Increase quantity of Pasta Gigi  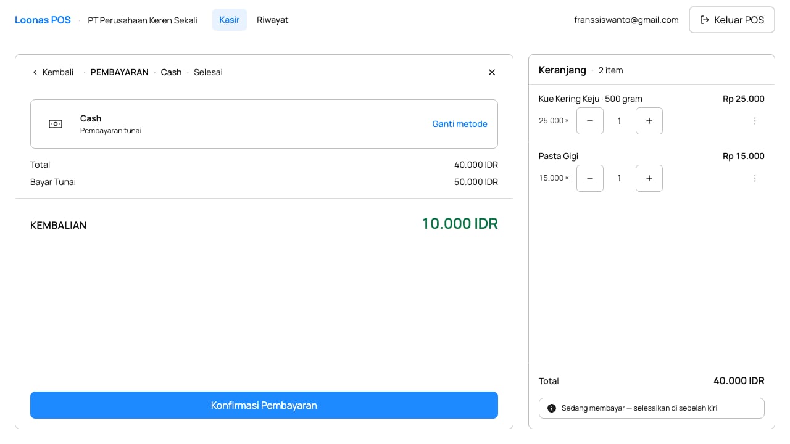649,178
